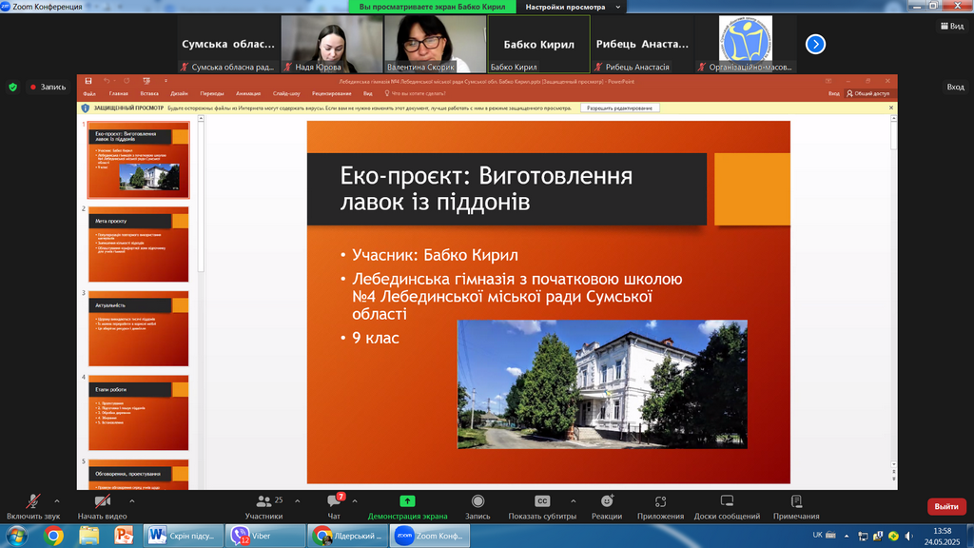Expand arrow next to Показать субтитры
Viewport: 974px width, 548px height.
click(x=573, y=500)
